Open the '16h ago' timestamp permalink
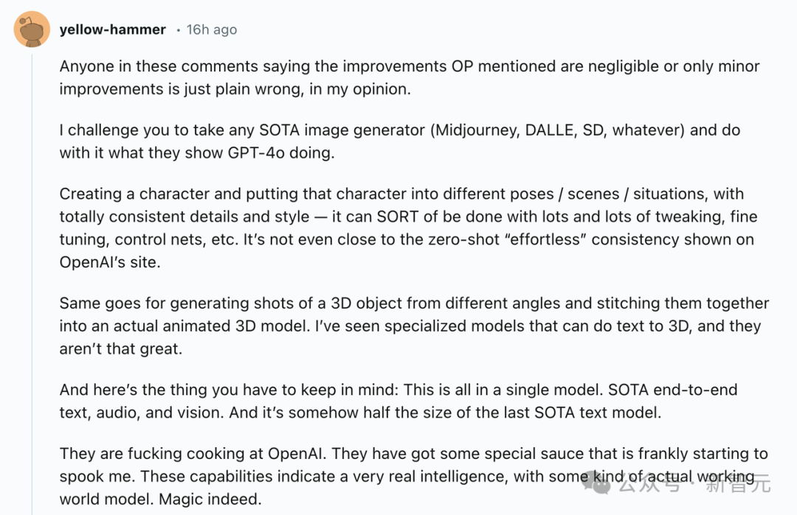Screen dimensions: 797x515 (212, 29)
